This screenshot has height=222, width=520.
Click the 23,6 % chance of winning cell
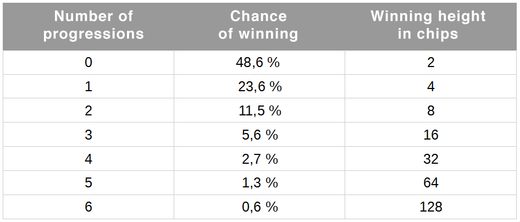(258, 87)
